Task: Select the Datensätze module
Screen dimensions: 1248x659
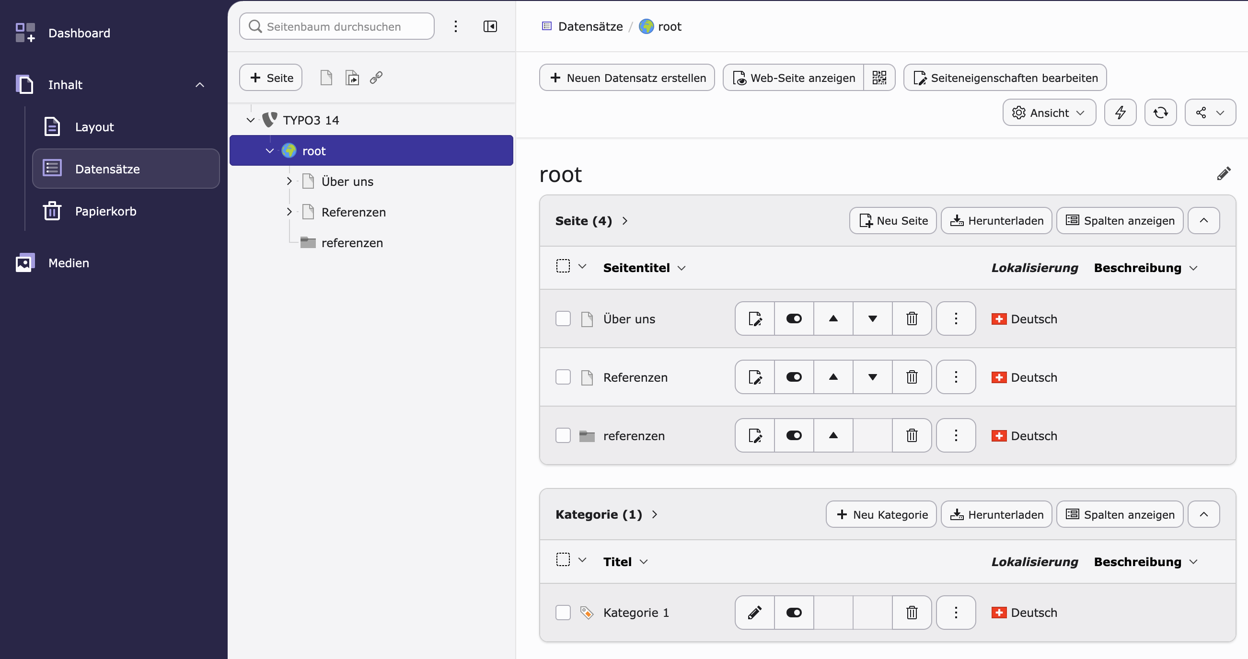Action: pos(126,169)
